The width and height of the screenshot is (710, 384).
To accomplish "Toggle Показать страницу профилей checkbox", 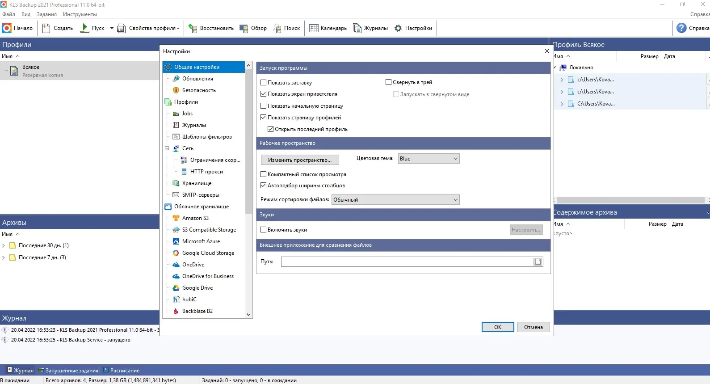I will point(264,118).
